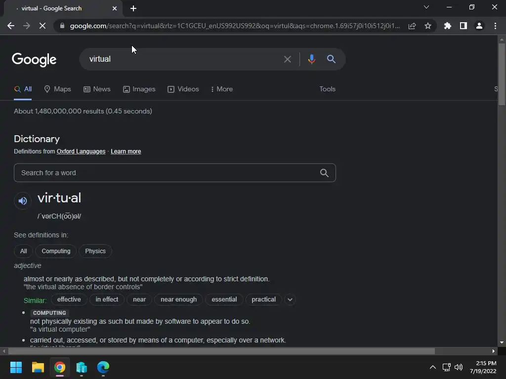Switch to the News results tab
506x379 pixels.
click(97, 89)
